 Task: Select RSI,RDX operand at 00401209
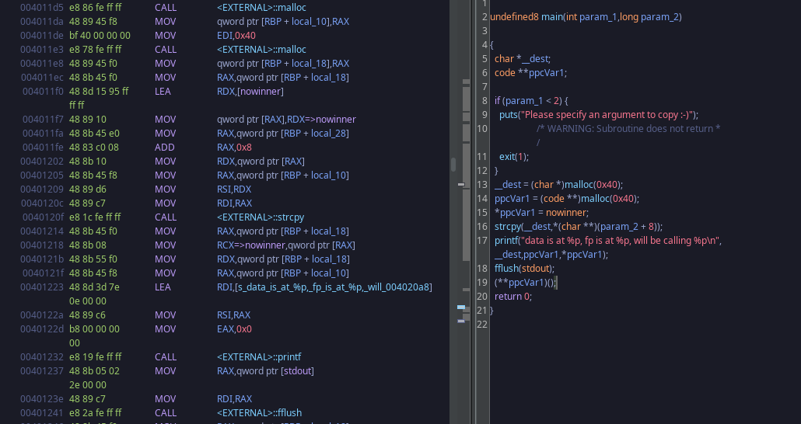point(234,189)
